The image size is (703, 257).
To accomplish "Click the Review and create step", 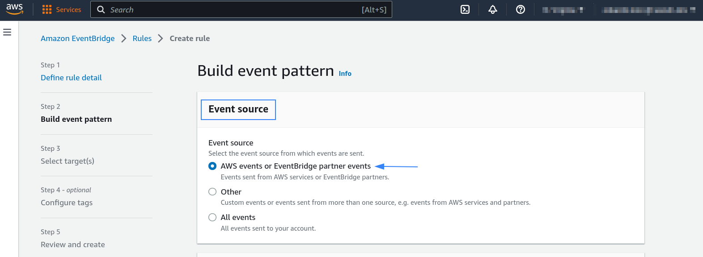I will pyautogui.click(x=73, y=245).
